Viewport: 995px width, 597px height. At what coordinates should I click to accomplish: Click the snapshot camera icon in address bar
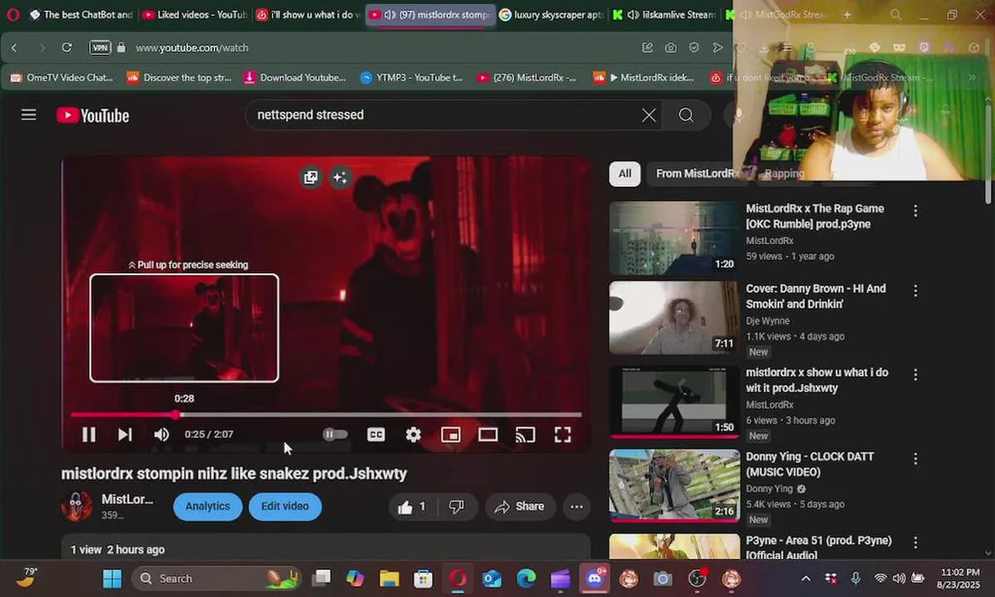pos(670,47)
